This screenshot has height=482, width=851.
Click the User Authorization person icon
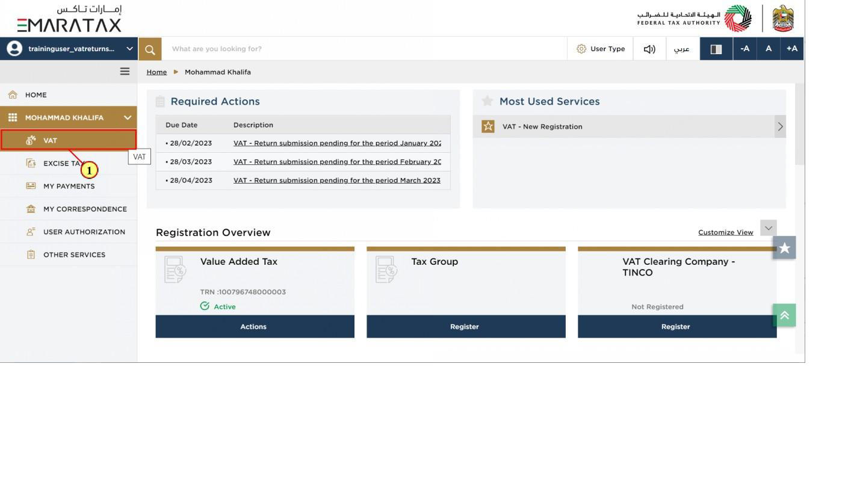[31, 232]
